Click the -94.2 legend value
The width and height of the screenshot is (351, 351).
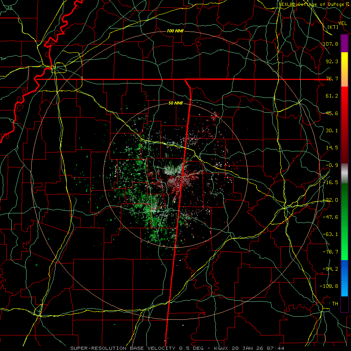[x=330, y=269]
